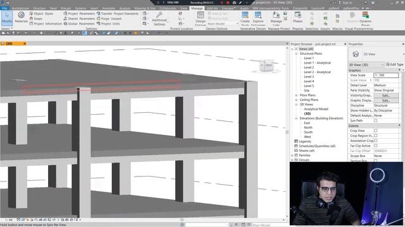Open the Snaps settings

click(35, 18)
